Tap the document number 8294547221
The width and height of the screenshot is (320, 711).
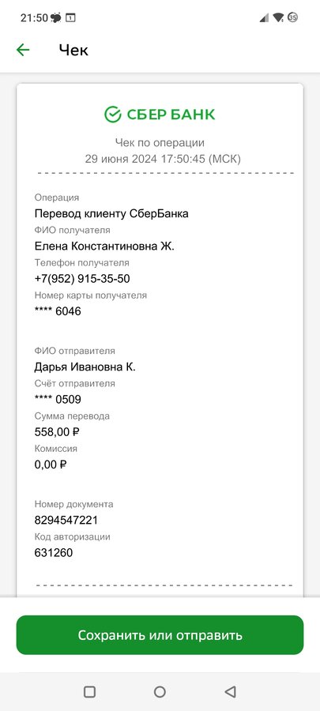[x=66, y=520]
